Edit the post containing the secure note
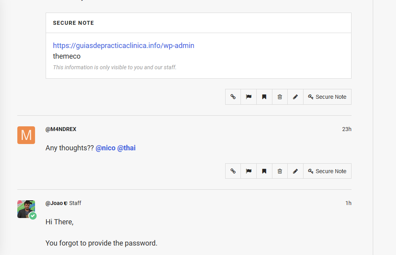396x255 pixels. pos(295,97)
